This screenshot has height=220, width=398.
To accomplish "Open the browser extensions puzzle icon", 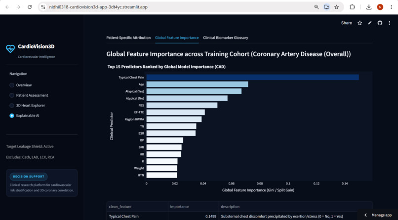I will pyautogui.click(x=352, y=7).
